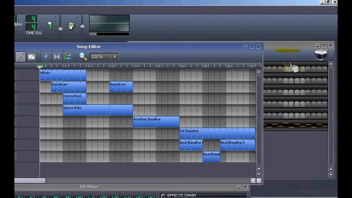Click Song-Editor horizontal scrollbar thumb
The image size is (352, 198).
point(30,180)
